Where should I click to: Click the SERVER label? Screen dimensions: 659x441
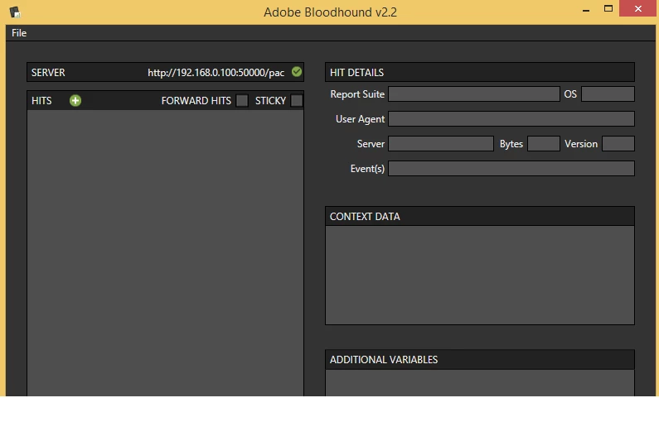click(x=48, y=73)
